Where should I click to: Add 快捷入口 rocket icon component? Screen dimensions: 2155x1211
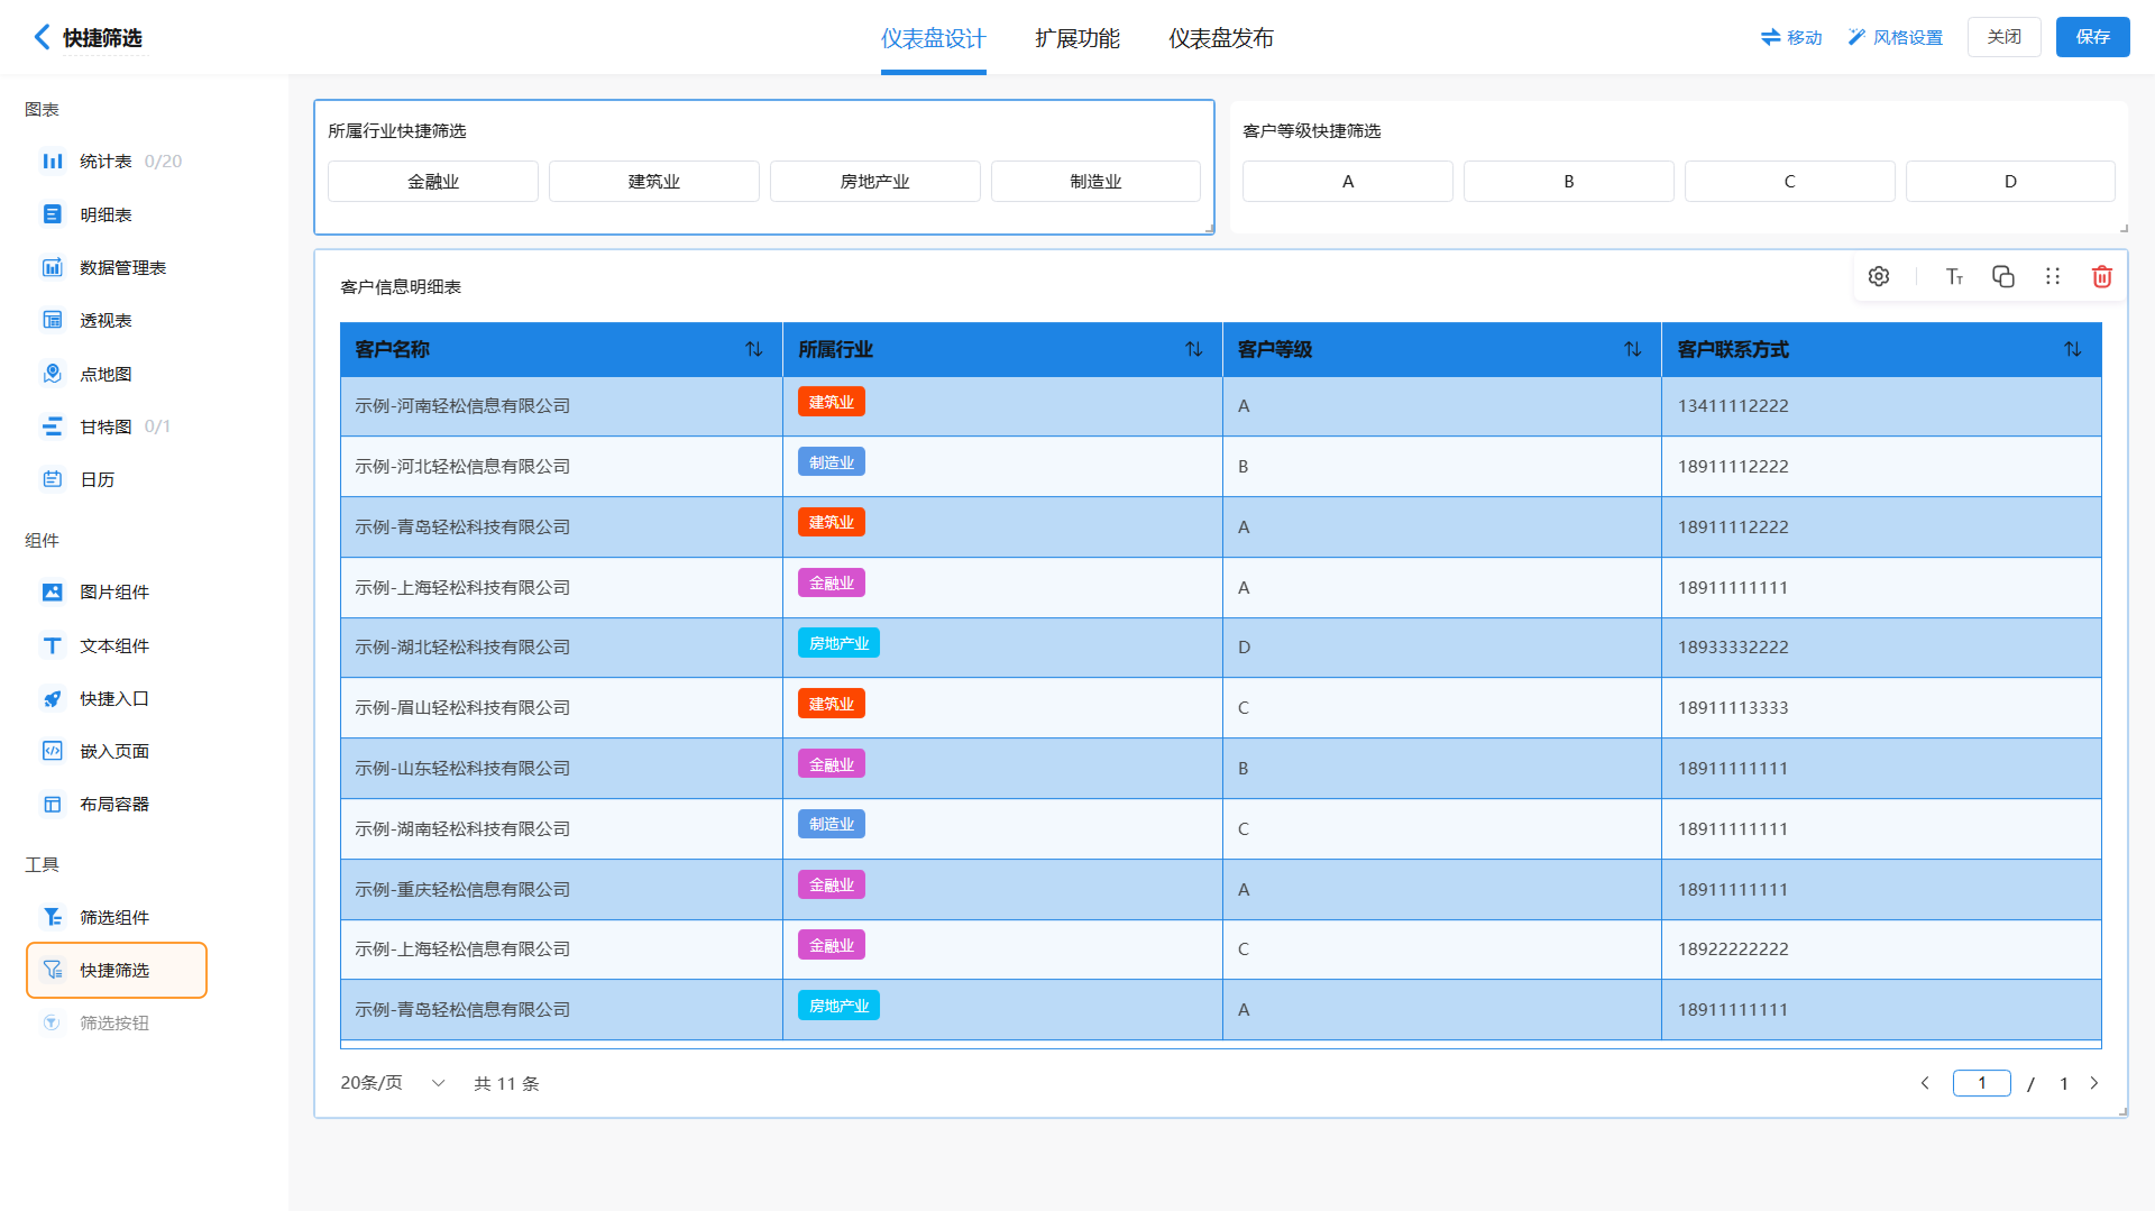pos(95,698)
